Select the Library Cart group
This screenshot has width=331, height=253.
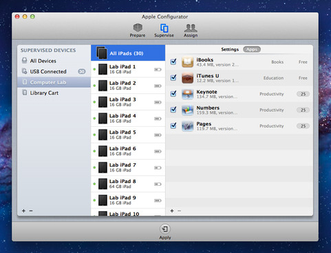[x=54, y=93]
